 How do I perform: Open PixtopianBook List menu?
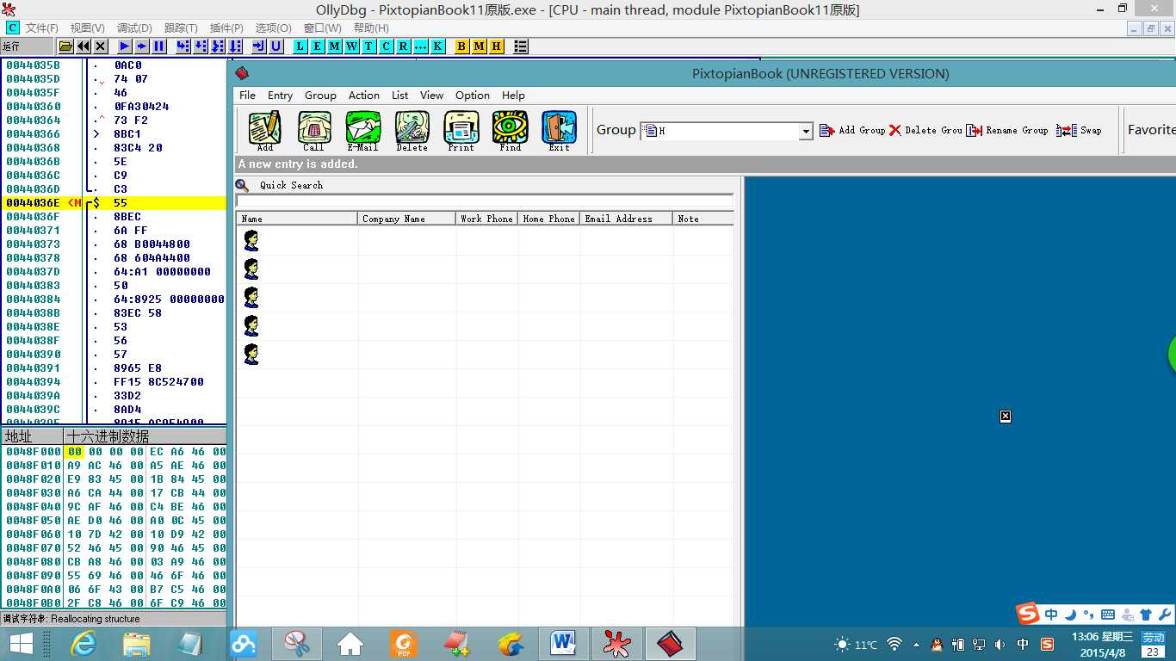pyautogui.click(x=400, y=96)
